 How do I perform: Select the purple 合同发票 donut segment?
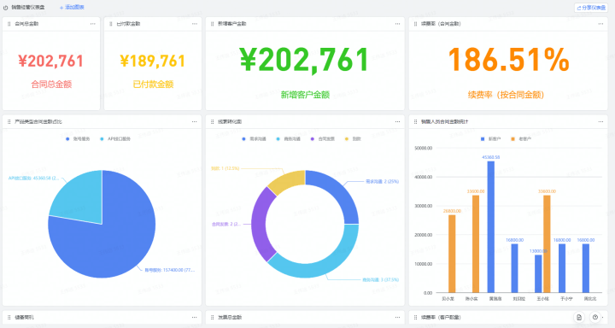click(260, 225)
